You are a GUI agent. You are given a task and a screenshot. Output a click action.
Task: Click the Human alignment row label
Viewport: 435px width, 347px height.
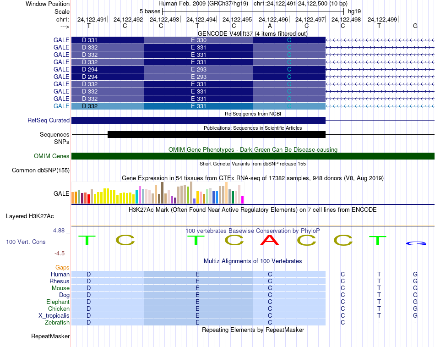tap(60, 274)
